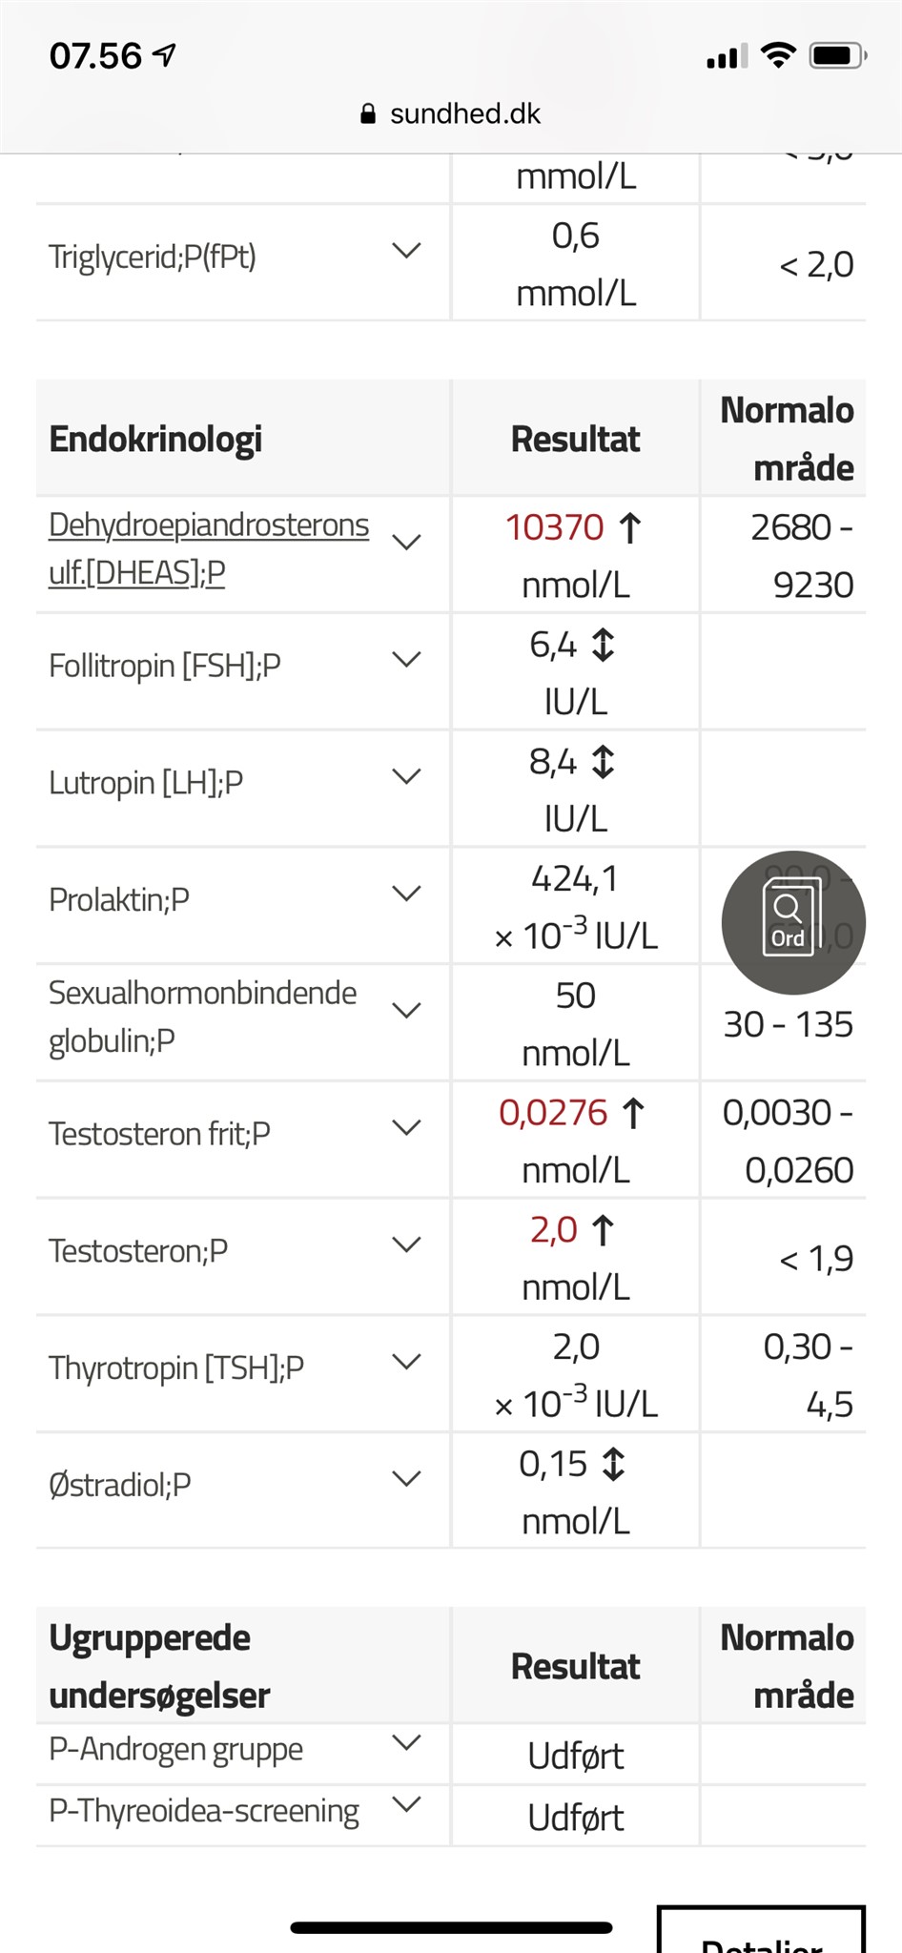Tap the up-down arrow beside FSH result

(603, 646)
